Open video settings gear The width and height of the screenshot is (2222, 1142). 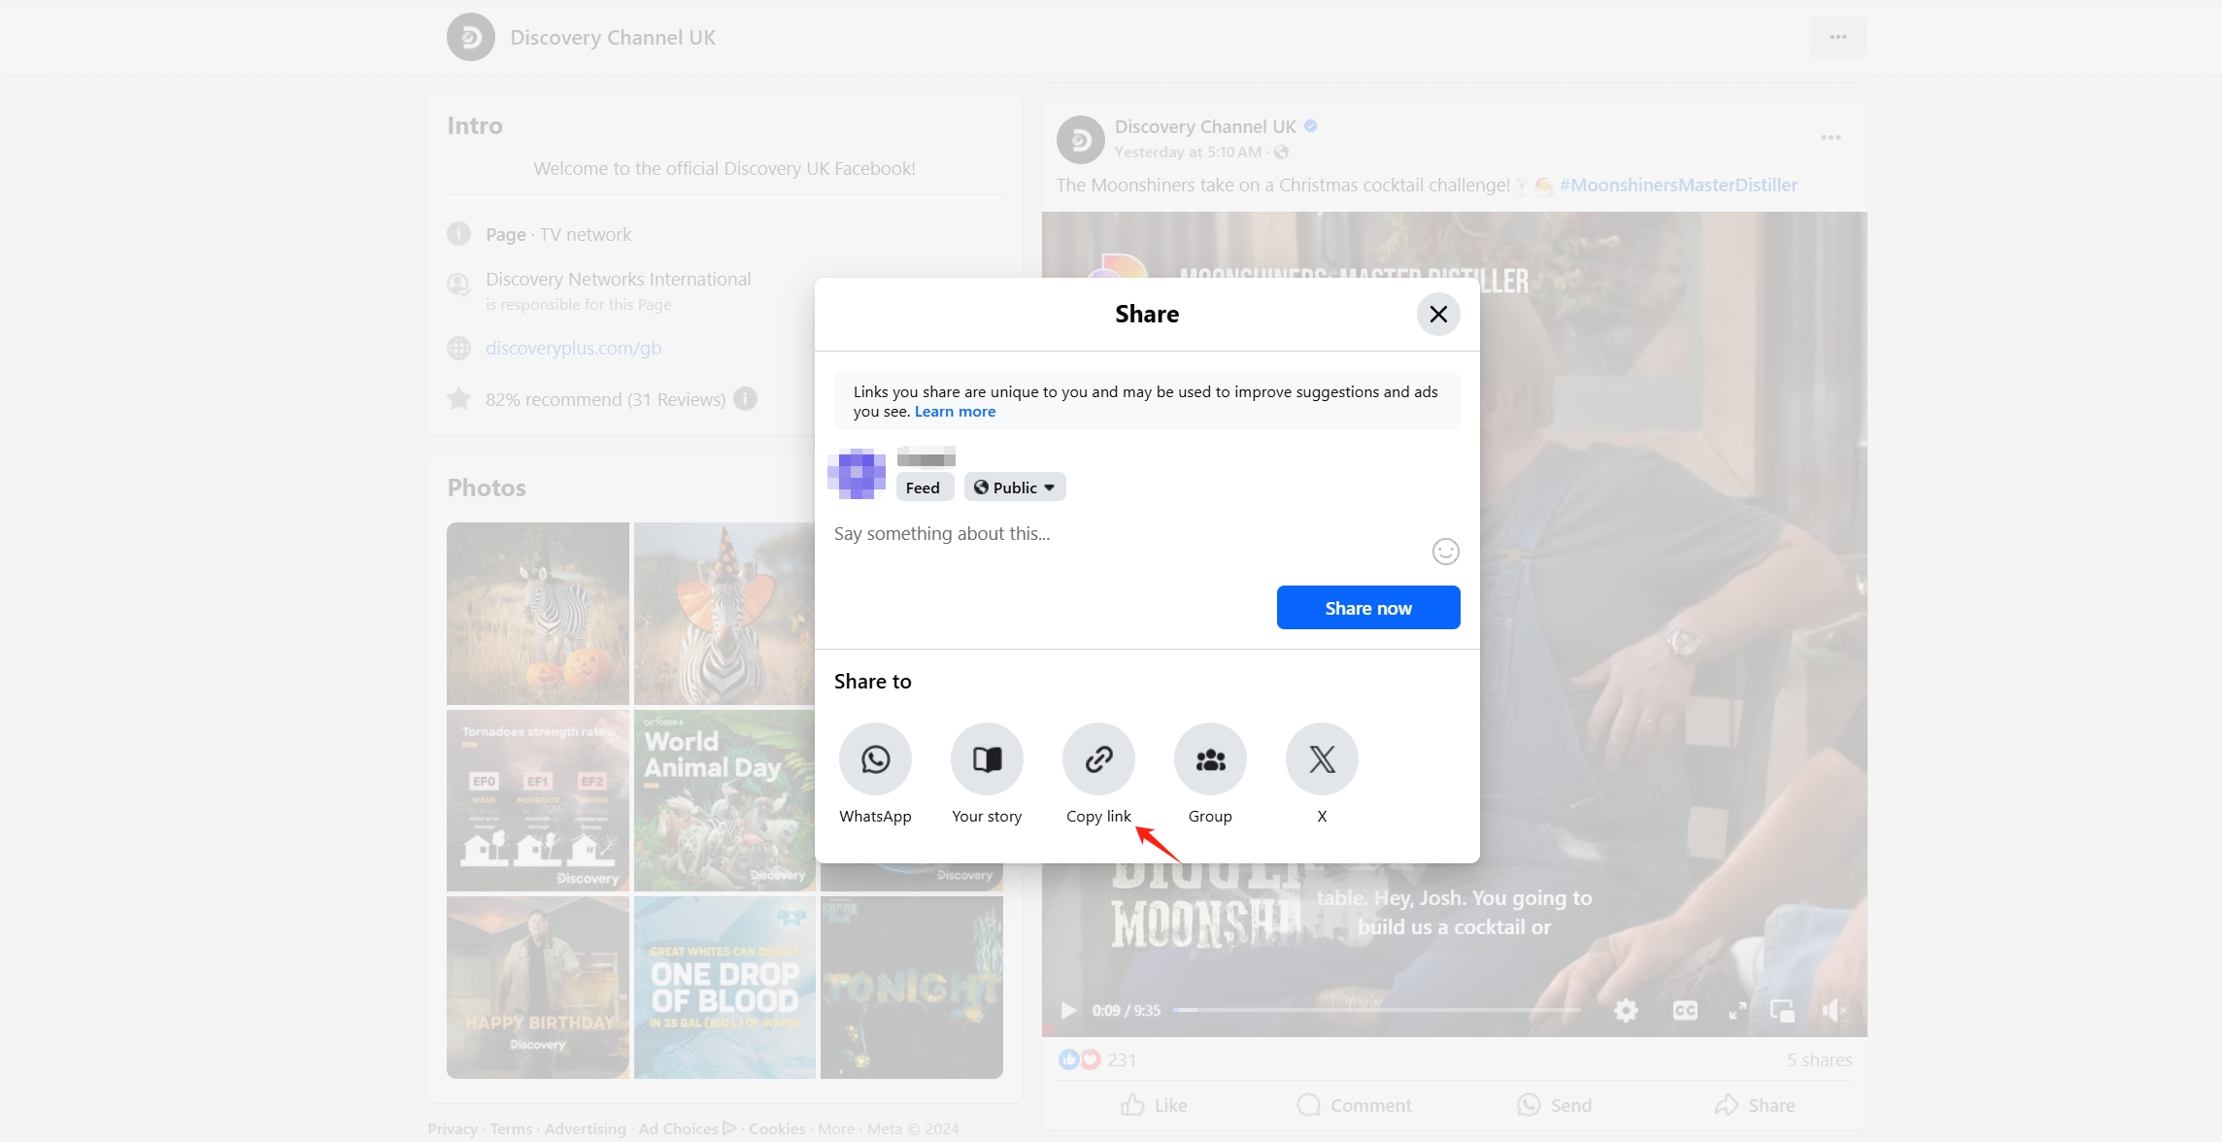coord(1626,1010)
